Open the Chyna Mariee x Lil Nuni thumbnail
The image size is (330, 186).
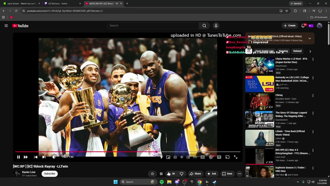(260, 65)
